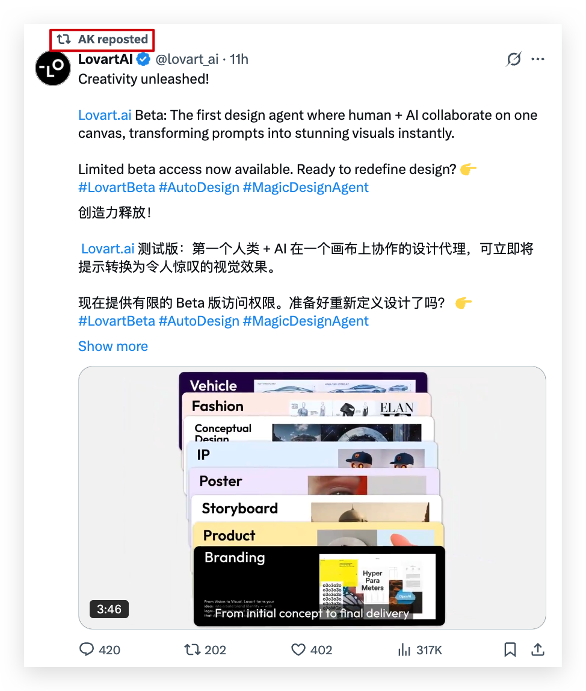Screen dimensions: 586x691
Task: Expand the post with Show more
Action: click(x=113, y=346)
